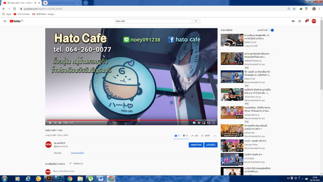Screen dimensions: 323x182
Task: Click the search magnifier button
Action: pos(196,21)
